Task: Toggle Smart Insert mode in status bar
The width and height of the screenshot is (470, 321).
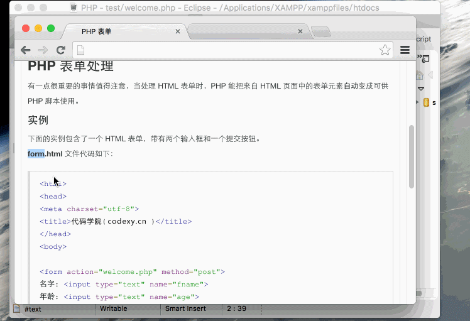Action: [x=185, y=308]
